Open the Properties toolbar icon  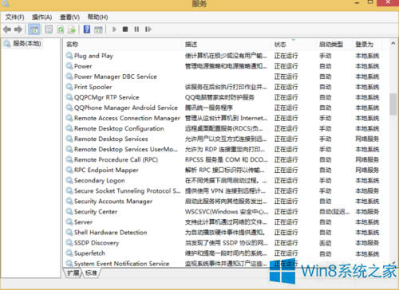point(49,29)
